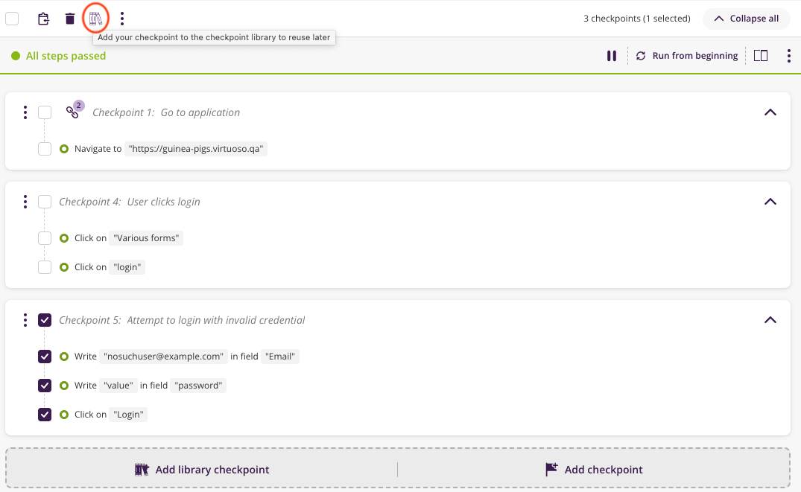This screenshot has height=492, width=801.
Task: Click the status circle on the Email write step
Action: pos(64,357)
